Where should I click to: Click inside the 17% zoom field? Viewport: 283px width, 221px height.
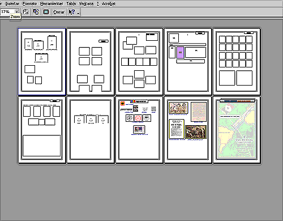(x=7, y=12)
